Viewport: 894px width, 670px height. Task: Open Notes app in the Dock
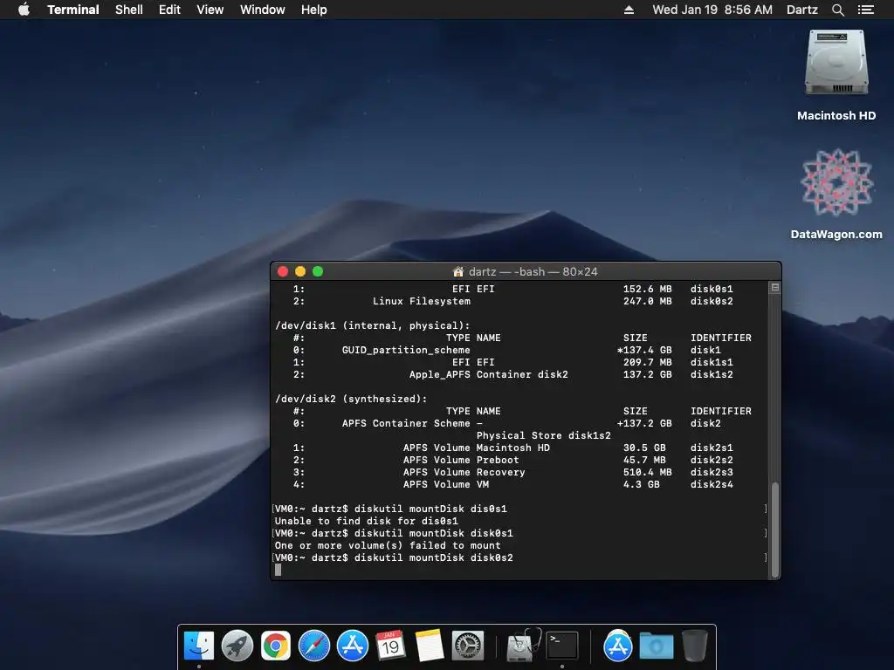pos(430,646)
